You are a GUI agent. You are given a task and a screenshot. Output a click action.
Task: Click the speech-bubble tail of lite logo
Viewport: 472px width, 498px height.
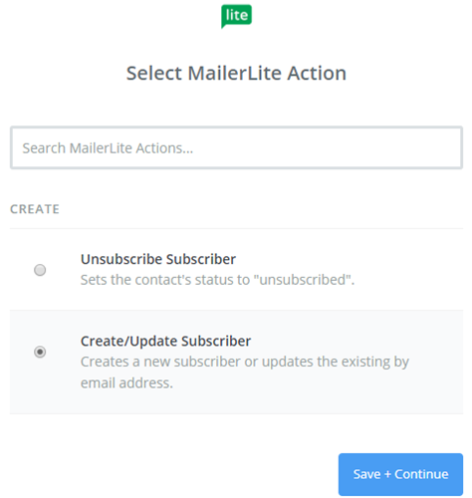click(224, 26)
